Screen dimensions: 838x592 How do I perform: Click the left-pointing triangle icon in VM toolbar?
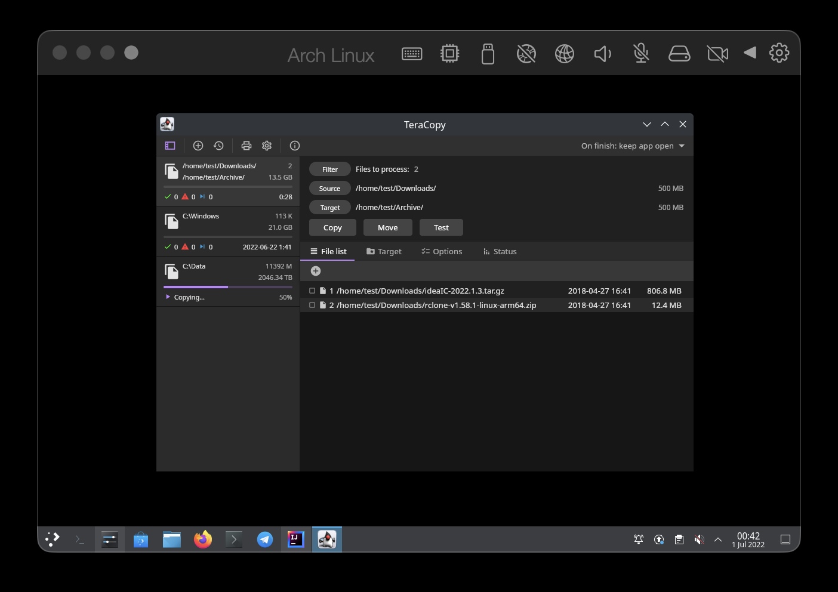750,53
